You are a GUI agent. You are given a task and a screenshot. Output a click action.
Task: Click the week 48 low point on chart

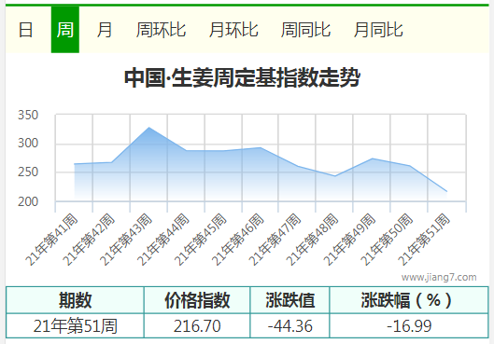pyautogui.click(x=335, y=176)
